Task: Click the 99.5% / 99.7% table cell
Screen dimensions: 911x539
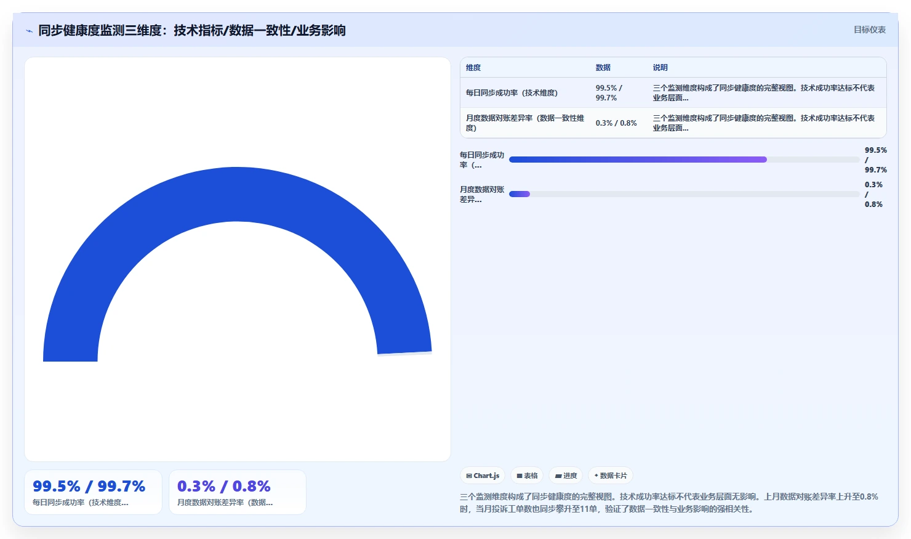Action: click(619, 93)
